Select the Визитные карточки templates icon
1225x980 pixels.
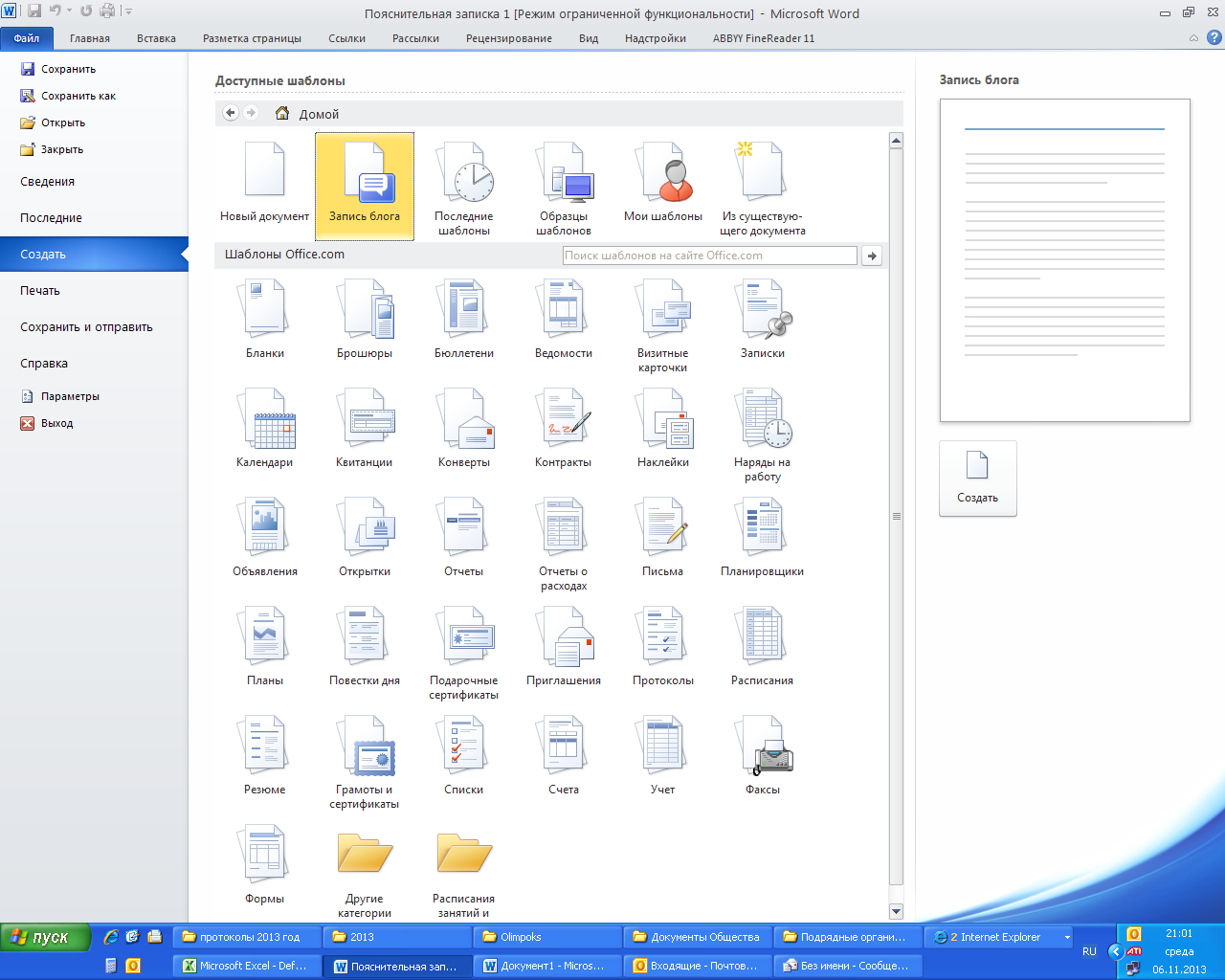[x=663, y=311]
